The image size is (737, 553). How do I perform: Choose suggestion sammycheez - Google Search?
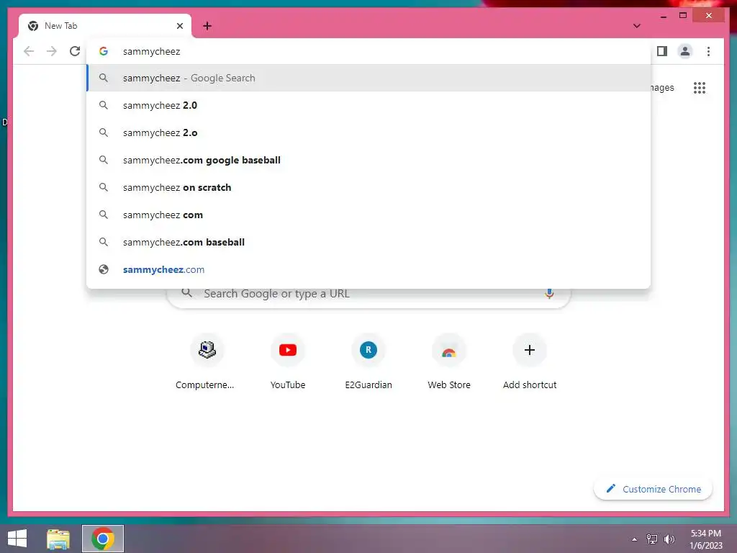click(x=368, y=78)
